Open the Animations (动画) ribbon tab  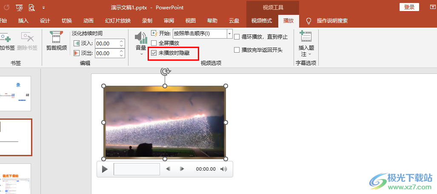click(x=89, y=21)
